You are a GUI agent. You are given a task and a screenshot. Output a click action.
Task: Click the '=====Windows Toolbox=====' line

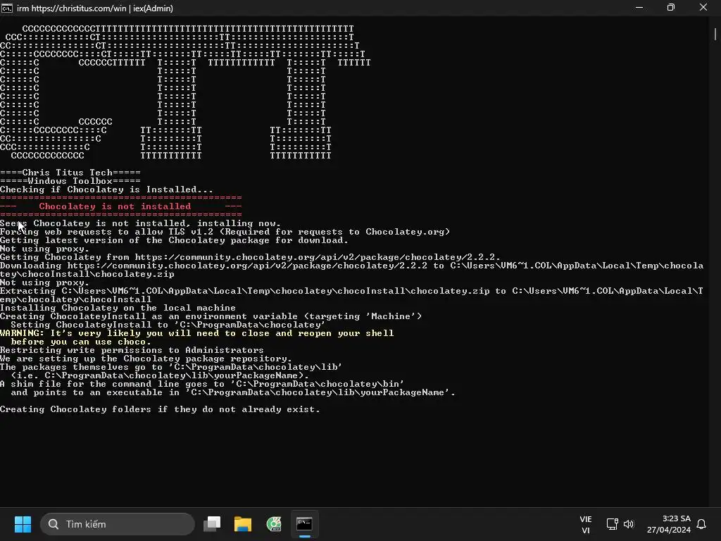pos(70,181)
